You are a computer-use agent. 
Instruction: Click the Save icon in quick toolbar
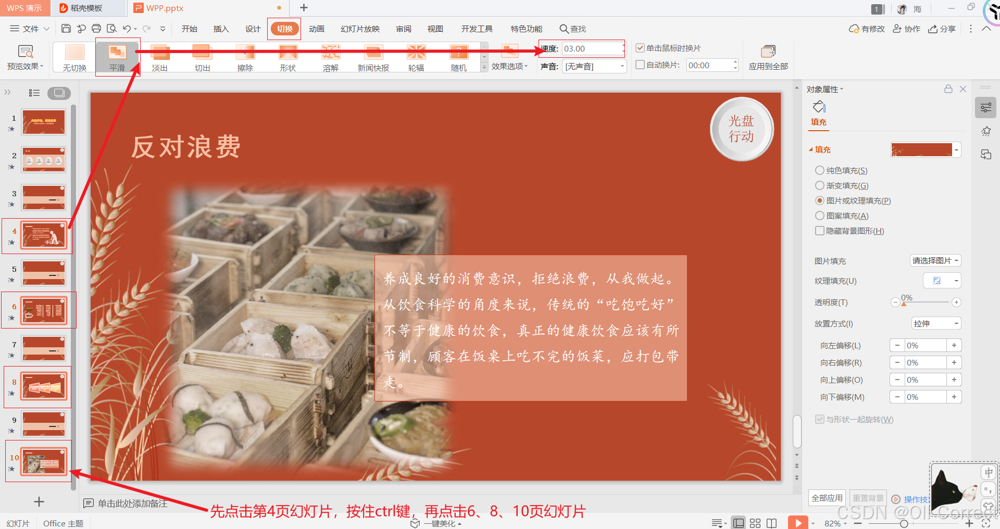coord(66,29)
